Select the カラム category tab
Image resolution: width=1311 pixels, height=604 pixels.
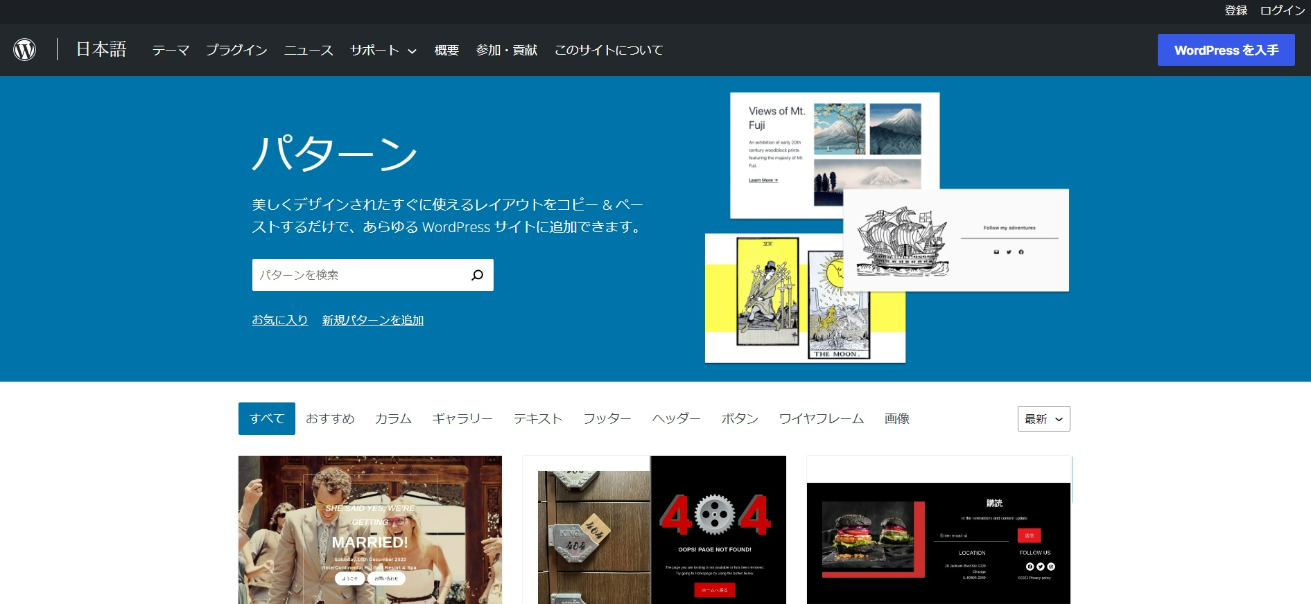pyautogui.click(x=393, y=418)
